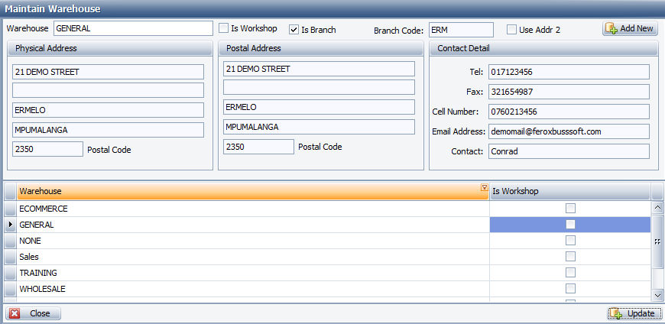Viewport: 665px width, 324px height.
Task: Click the Warehouse name input field
Action: [133, 28]
